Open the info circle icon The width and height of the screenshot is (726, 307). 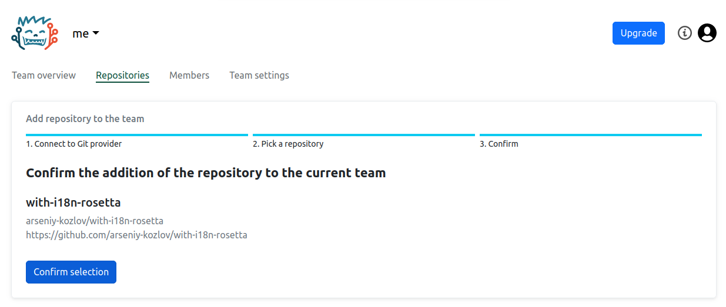[x=684, y=33]
